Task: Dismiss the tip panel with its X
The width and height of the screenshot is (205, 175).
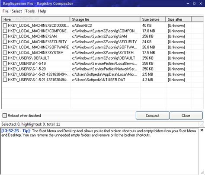Action: [x=202, y=130]
